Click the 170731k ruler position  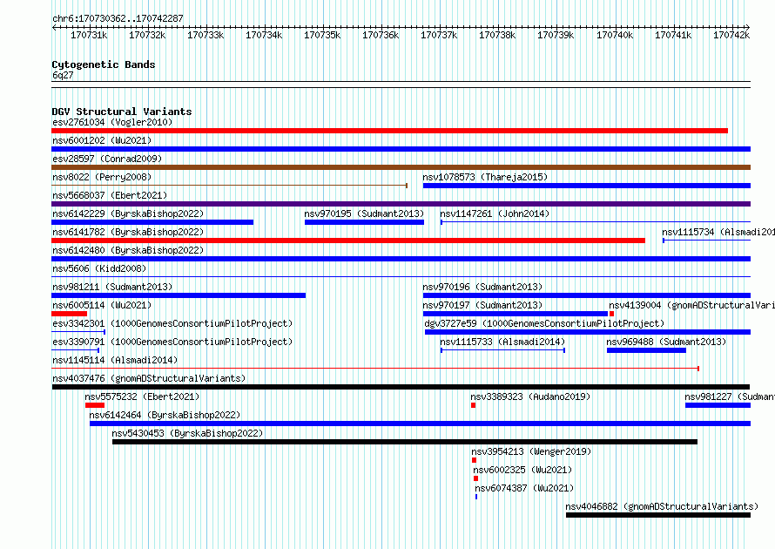pos(89,35)
